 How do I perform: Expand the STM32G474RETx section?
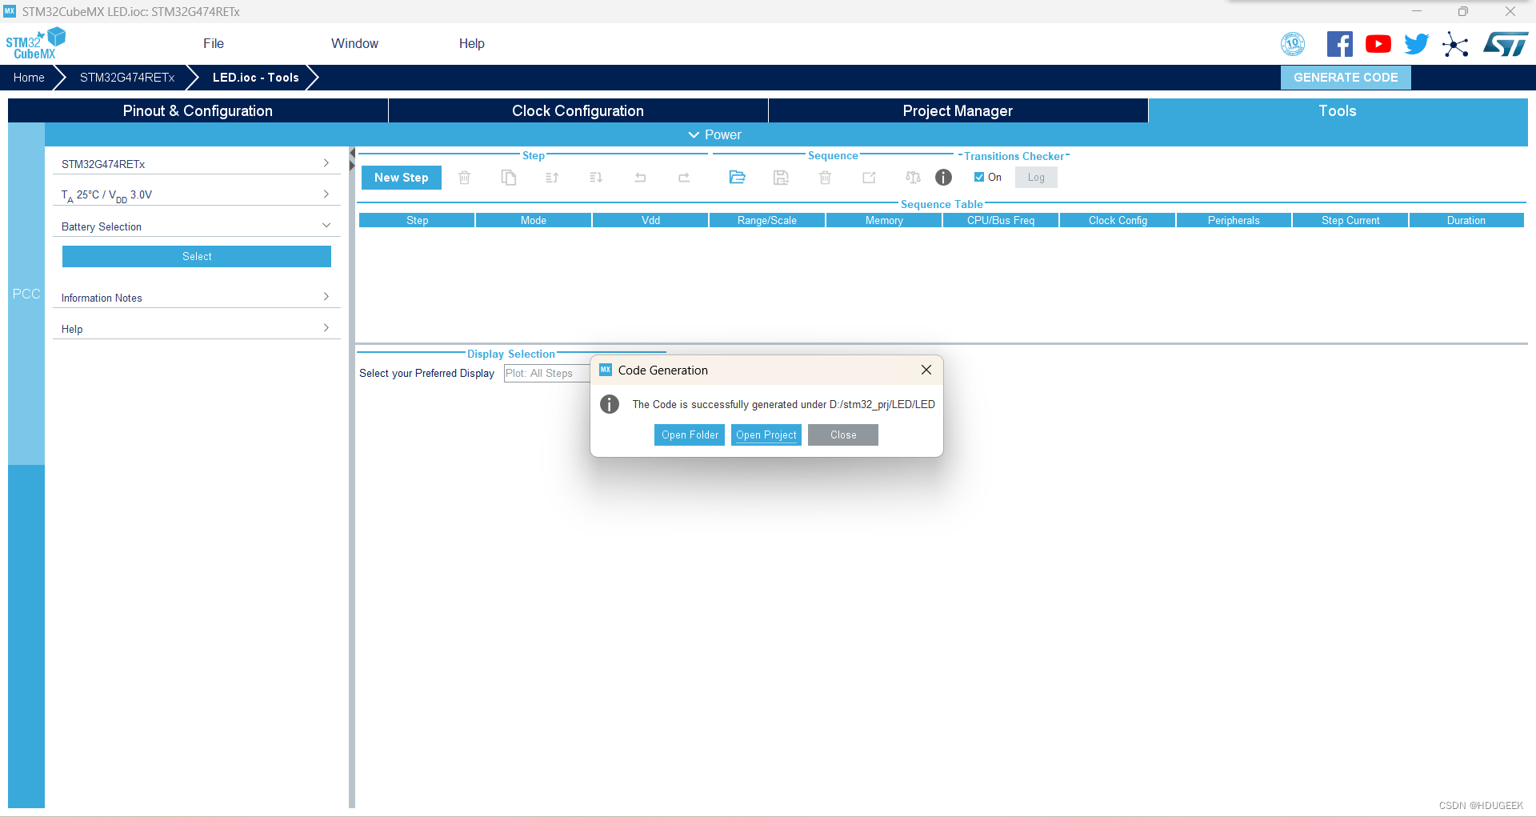(x=197, y=163)
